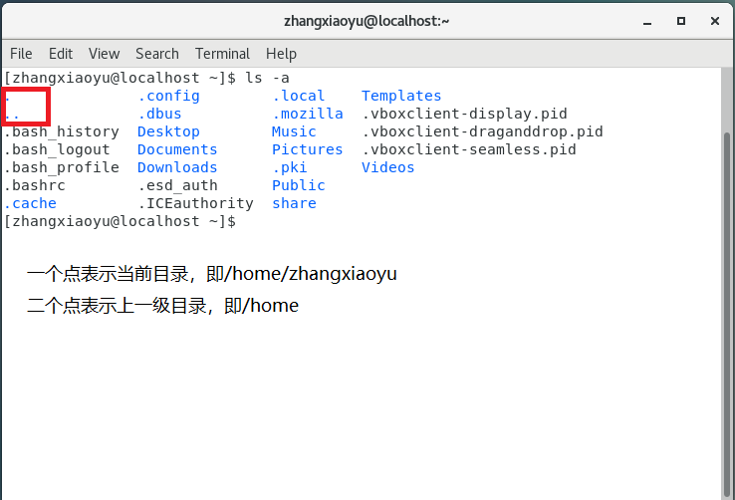Open the View menu
This screenshot has width=735, height=500.
point(104,54)
